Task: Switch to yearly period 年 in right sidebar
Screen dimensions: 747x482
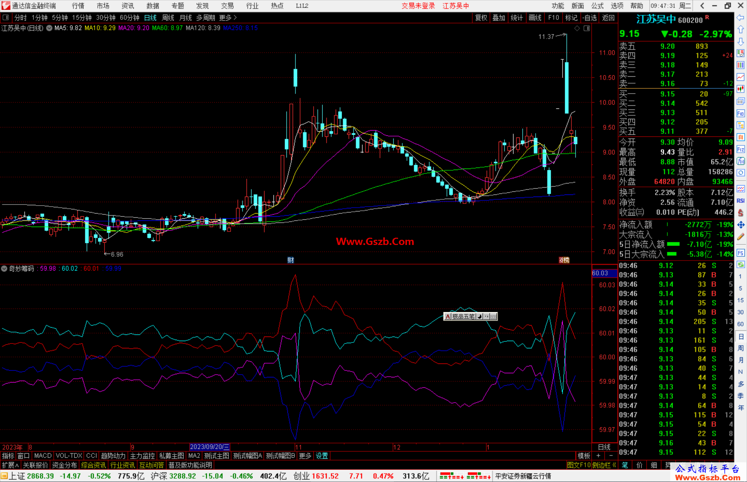Action: tap(740, 408)
